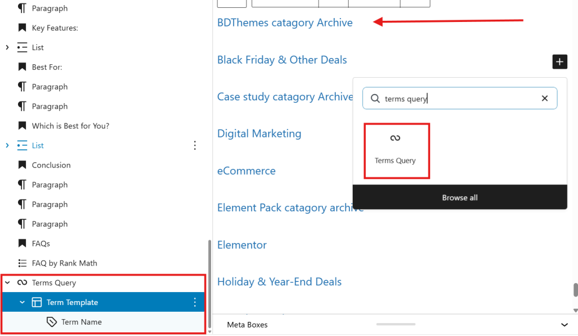The image size is (578, 336).
Task: Expand the Meta Boxes panel
Action: (x=564, y=324)
